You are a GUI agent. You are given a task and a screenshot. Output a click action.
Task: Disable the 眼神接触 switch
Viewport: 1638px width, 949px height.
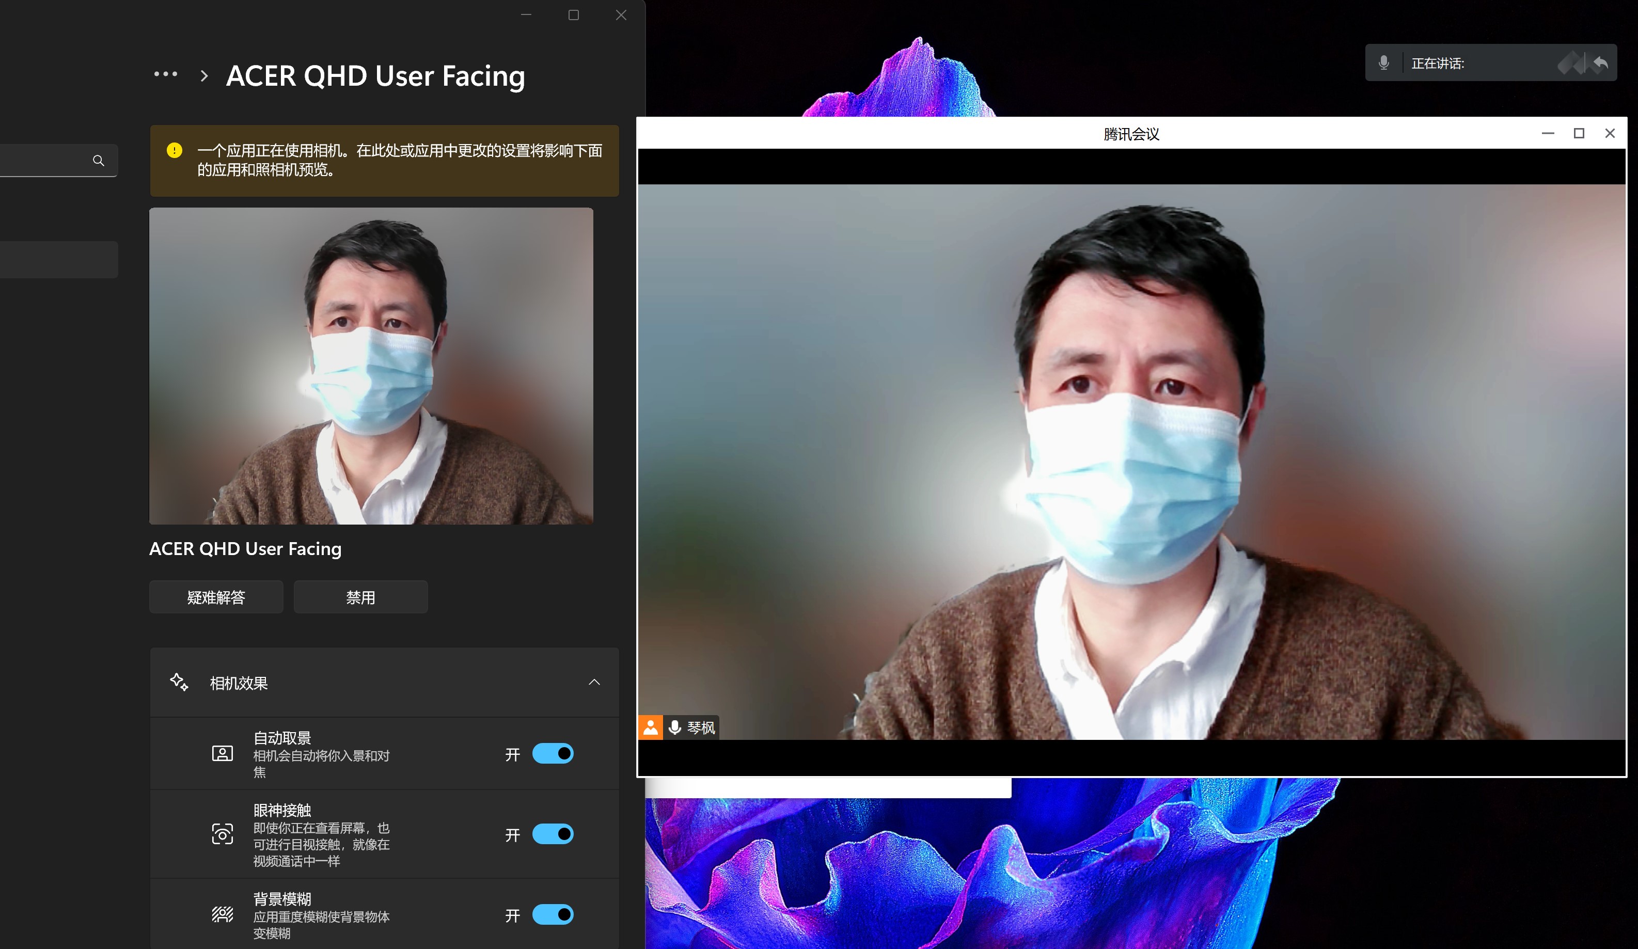pyautogui.click(x=553, y=834)
